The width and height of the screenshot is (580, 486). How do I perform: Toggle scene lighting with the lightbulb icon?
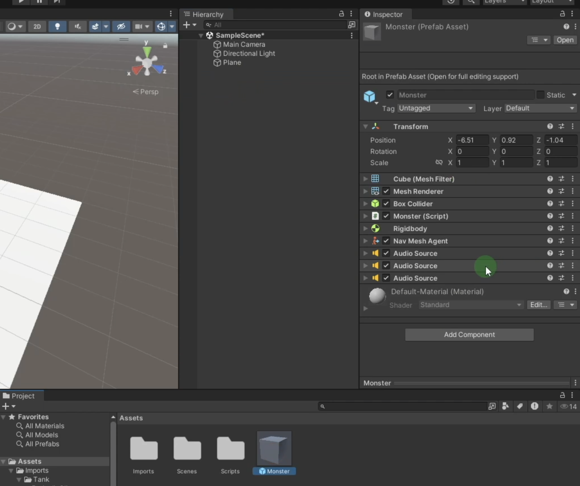click(x=57, y=26)
